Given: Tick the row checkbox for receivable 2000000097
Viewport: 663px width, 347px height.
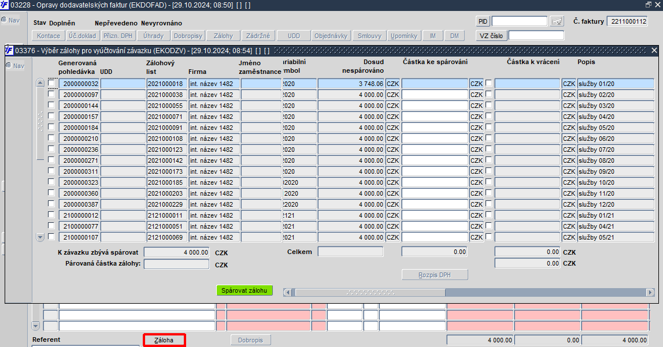Looking at the screenshot, I should [x=51, y=94].
